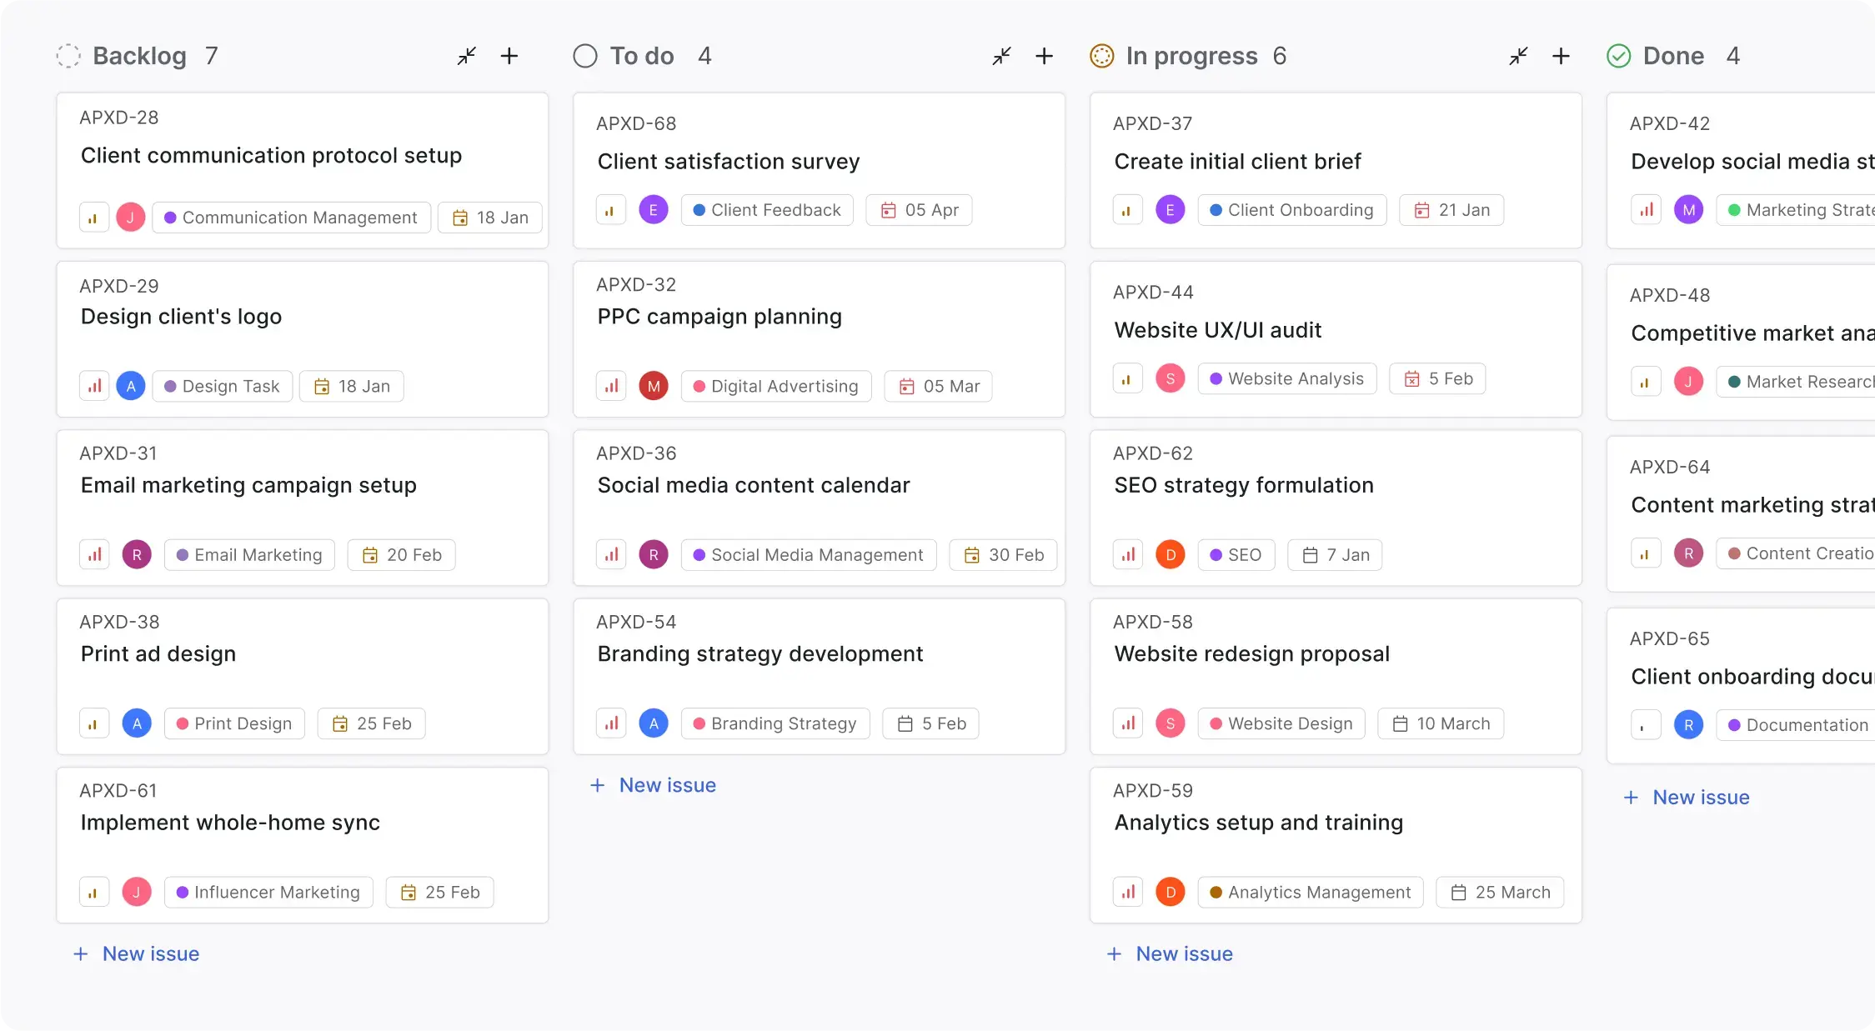Click the In progress spinner status icon
This screenshot has height=1031, width=1875.
(x=1101, y=55)
